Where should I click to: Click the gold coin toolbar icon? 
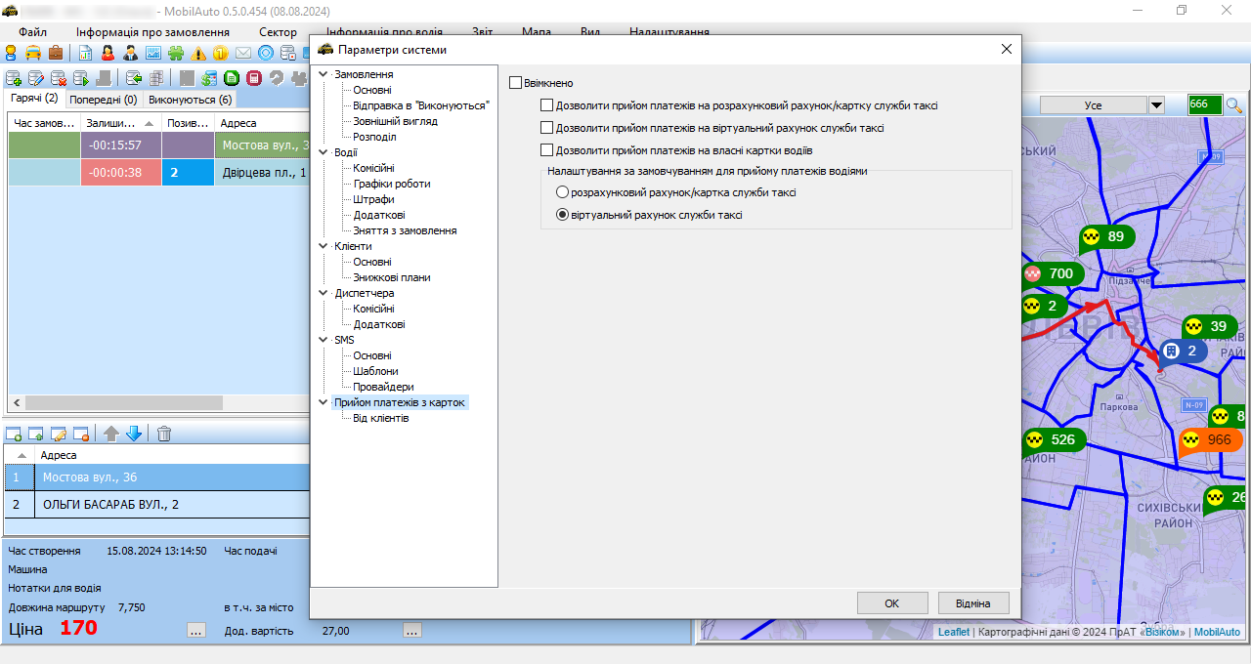click(221, 53)
